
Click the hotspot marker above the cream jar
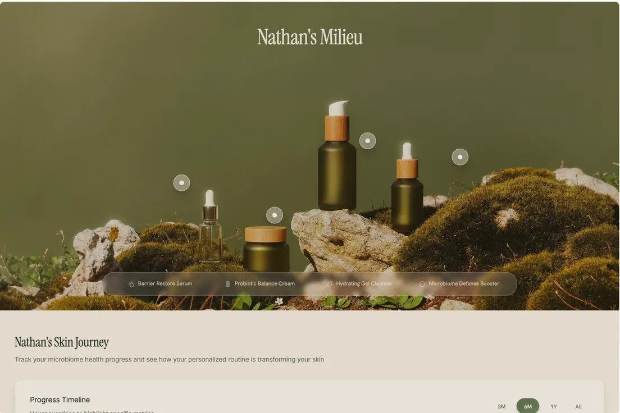point(275,215)
